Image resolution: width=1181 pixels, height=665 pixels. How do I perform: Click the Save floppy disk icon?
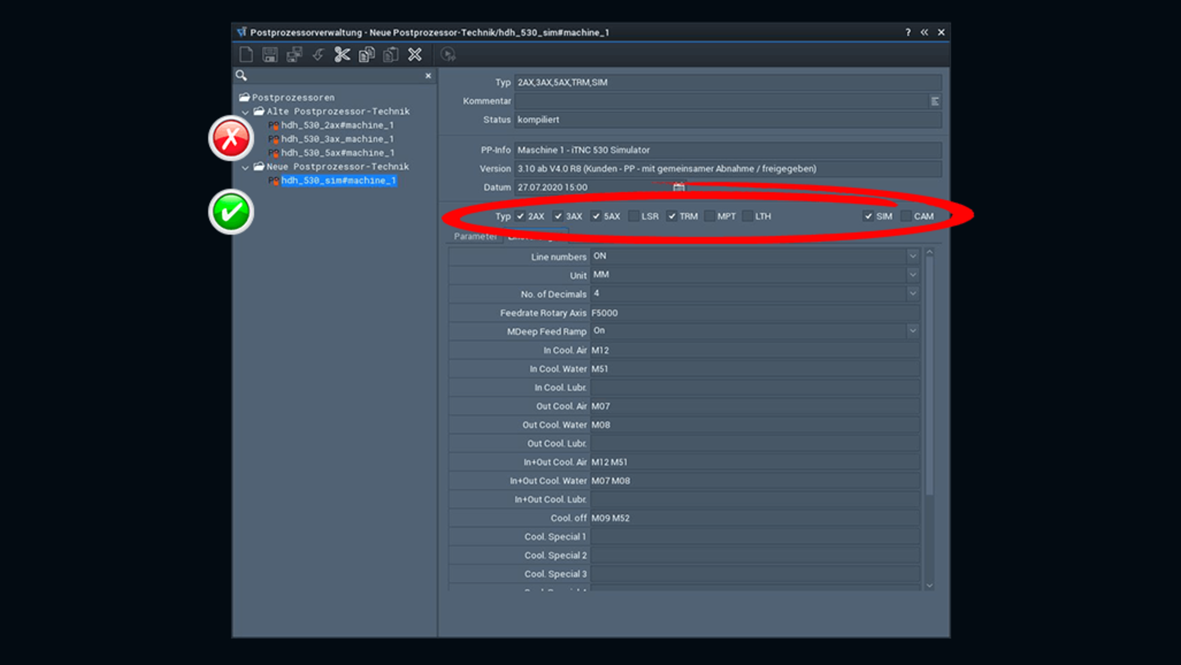(x=270, y=55)
